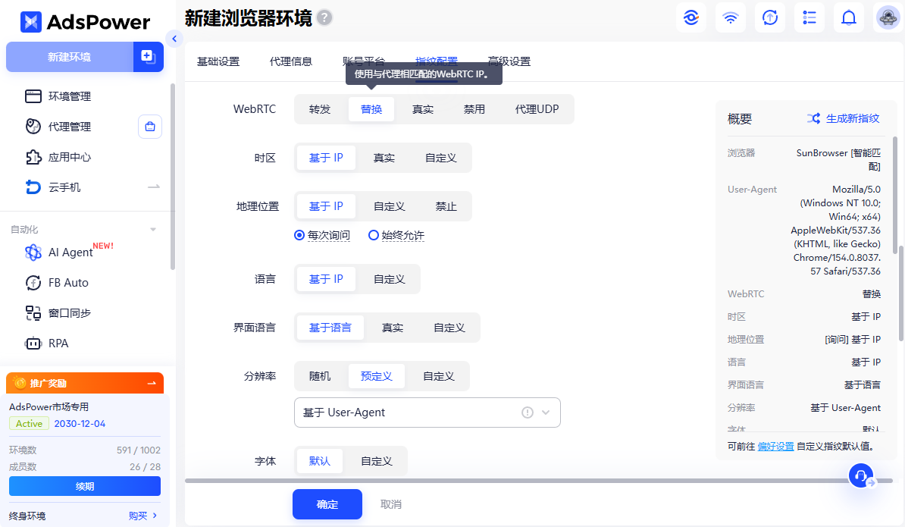The image size is (905, 527).
Task: Click the shuffle icon next to 生成新指纹
Action: [x=814, y=118]
